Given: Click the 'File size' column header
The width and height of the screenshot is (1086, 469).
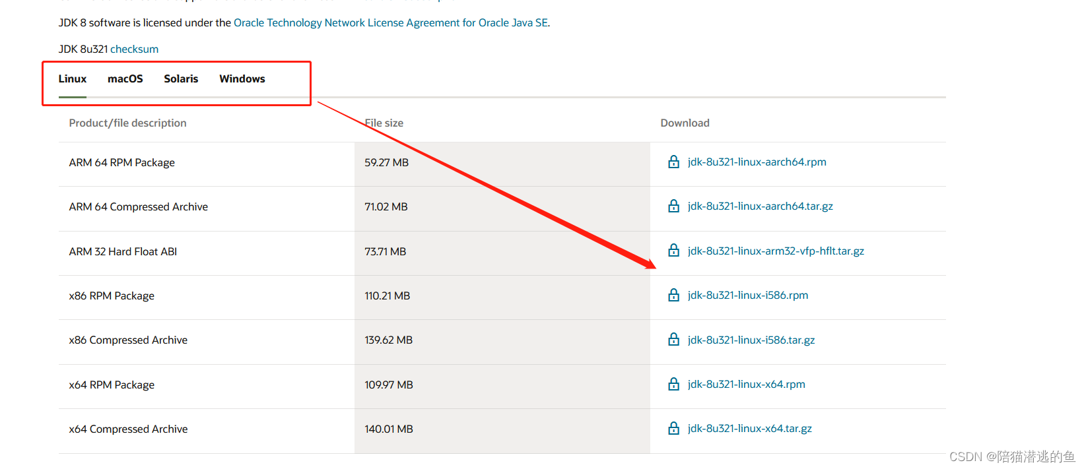Looking at the screenshot, I should 384,123.
